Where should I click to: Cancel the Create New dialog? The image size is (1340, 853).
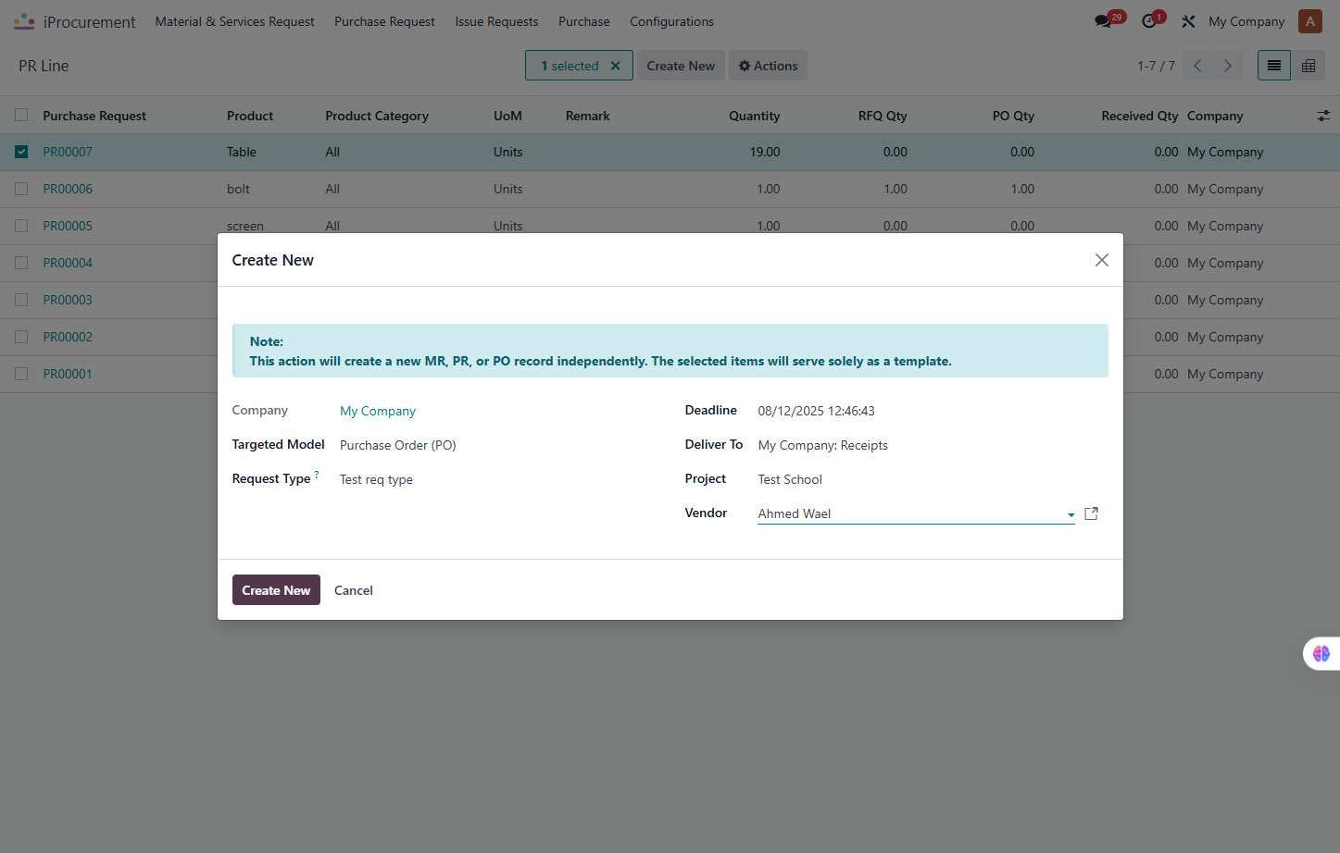[354, 590]
